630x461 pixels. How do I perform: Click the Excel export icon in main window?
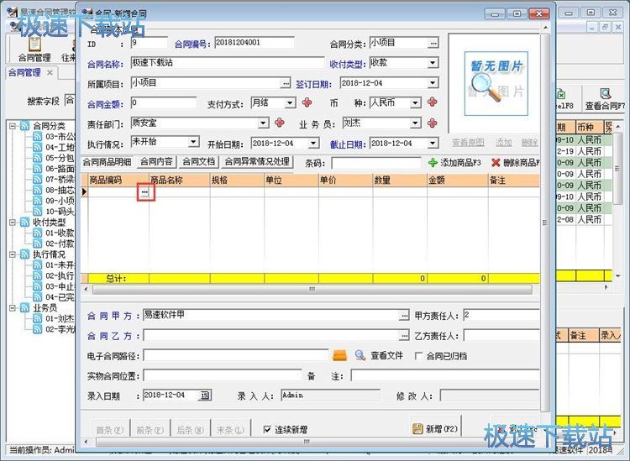[x=561, y=95]
